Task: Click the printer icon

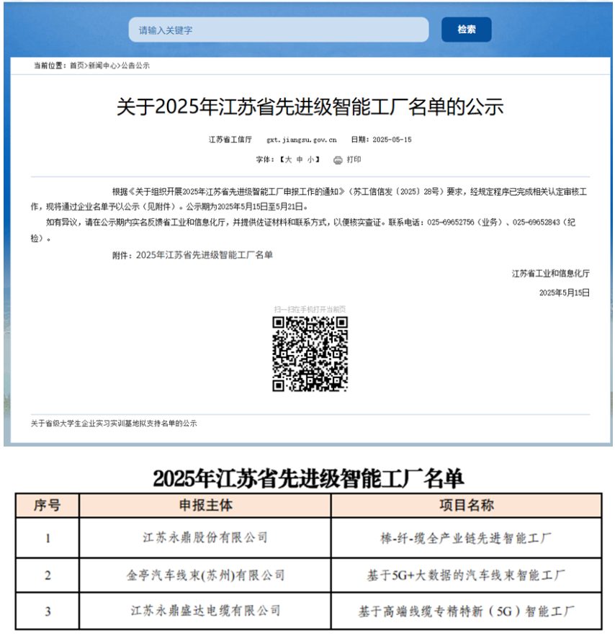Action: coord(338,160)
